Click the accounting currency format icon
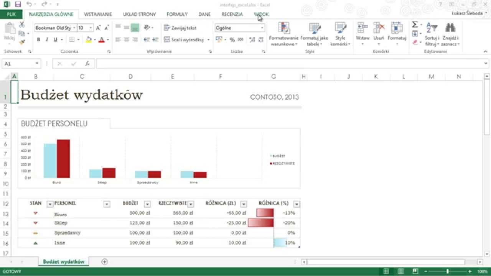This screenshot has height=276, width=491. point(218,39)
